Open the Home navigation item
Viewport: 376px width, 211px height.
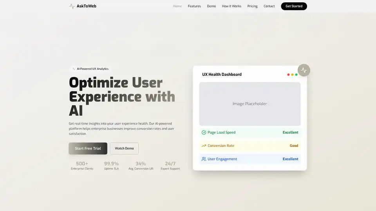tap(177, 6)
